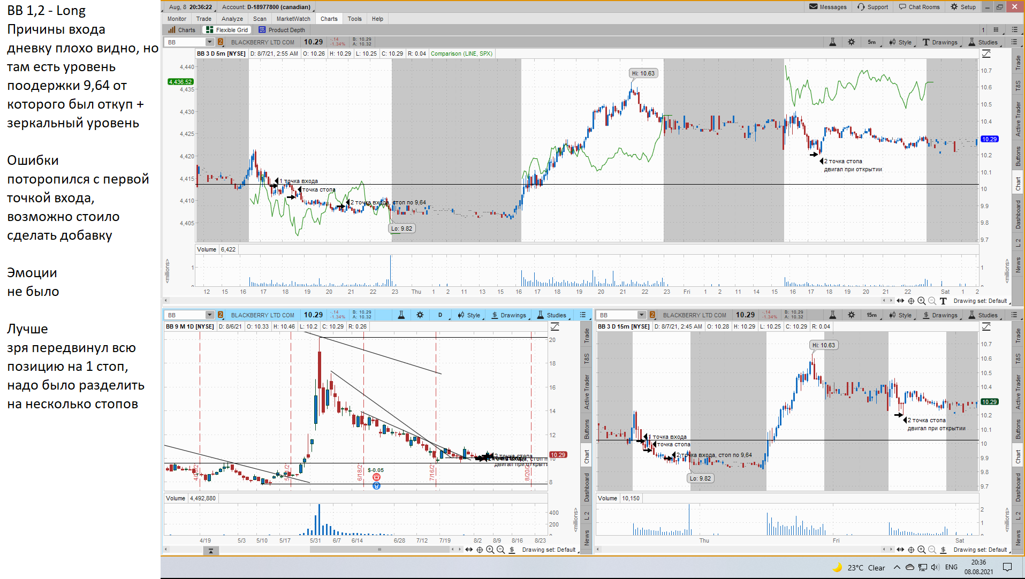This screenshot has width=1025, height=579.
Task: Expand the BB symbol dropdown in the top chart
Action: pyautogui.click(x=209, y=42)
